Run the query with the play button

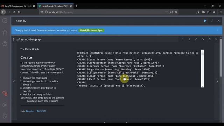(x=205, y=21)
